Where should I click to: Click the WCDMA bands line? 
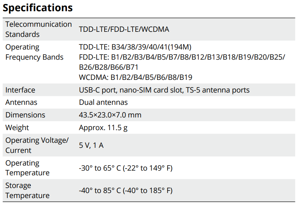[x=135, y=77]
